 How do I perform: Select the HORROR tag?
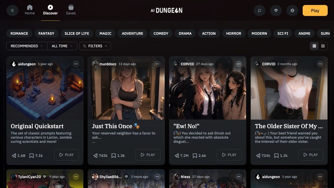234,33
